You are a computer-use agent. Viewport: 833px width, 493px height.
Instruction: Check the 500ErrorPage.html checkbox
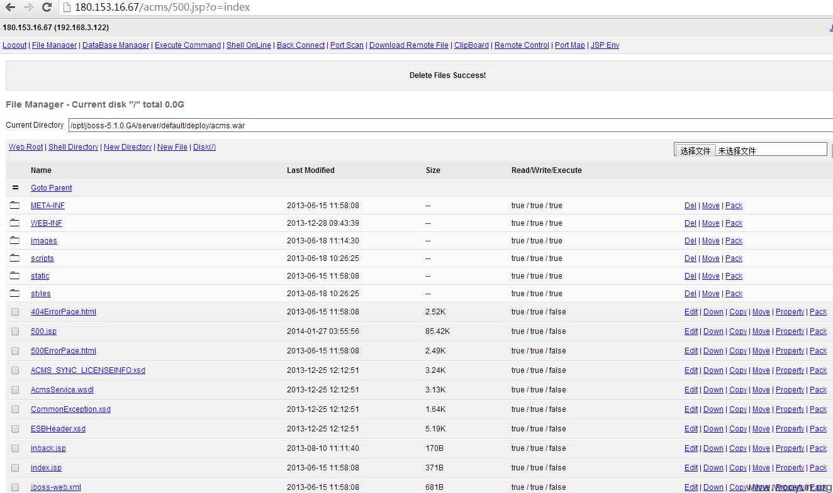point(15,351)
